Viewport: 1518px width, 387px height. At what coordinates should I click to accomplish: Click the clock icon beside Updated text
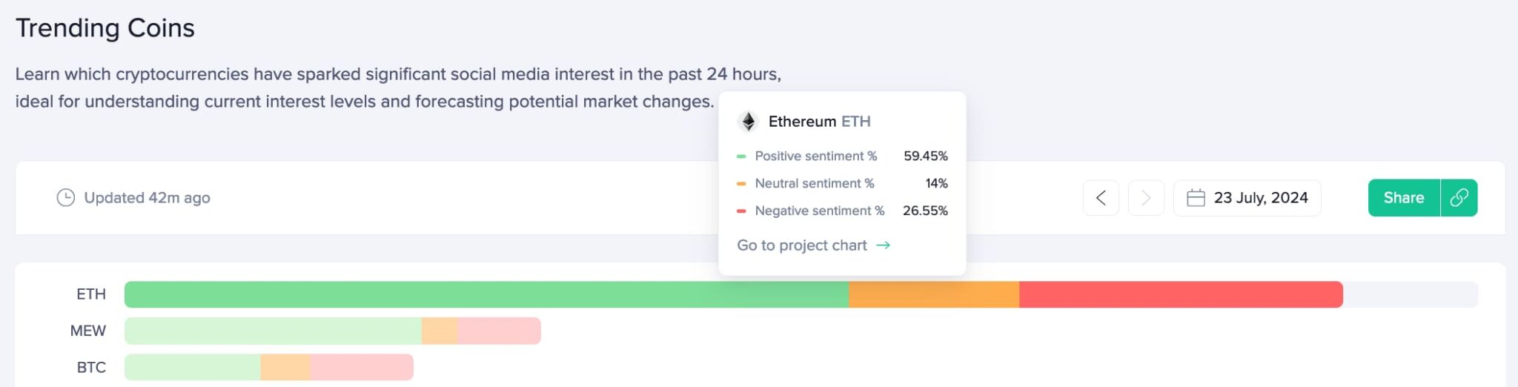66,198
